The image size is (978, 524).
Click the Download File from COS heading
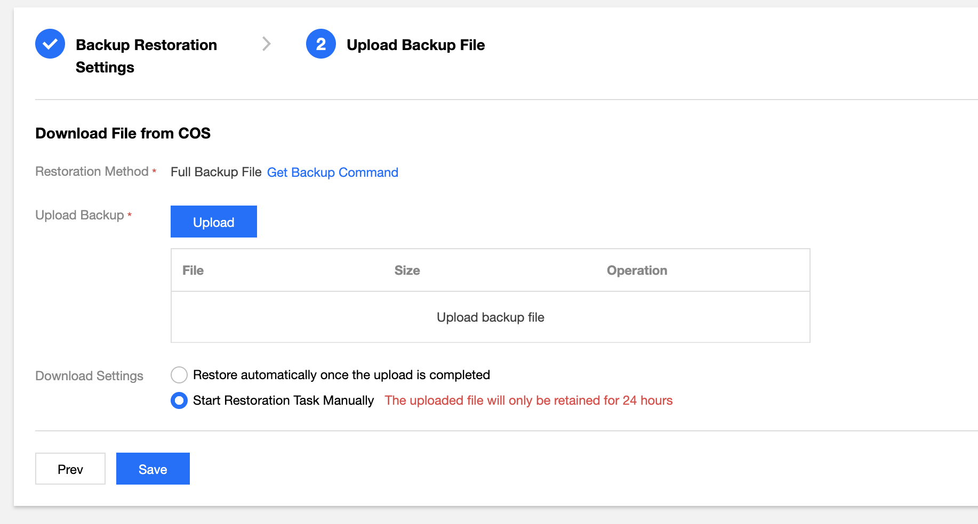123,133
